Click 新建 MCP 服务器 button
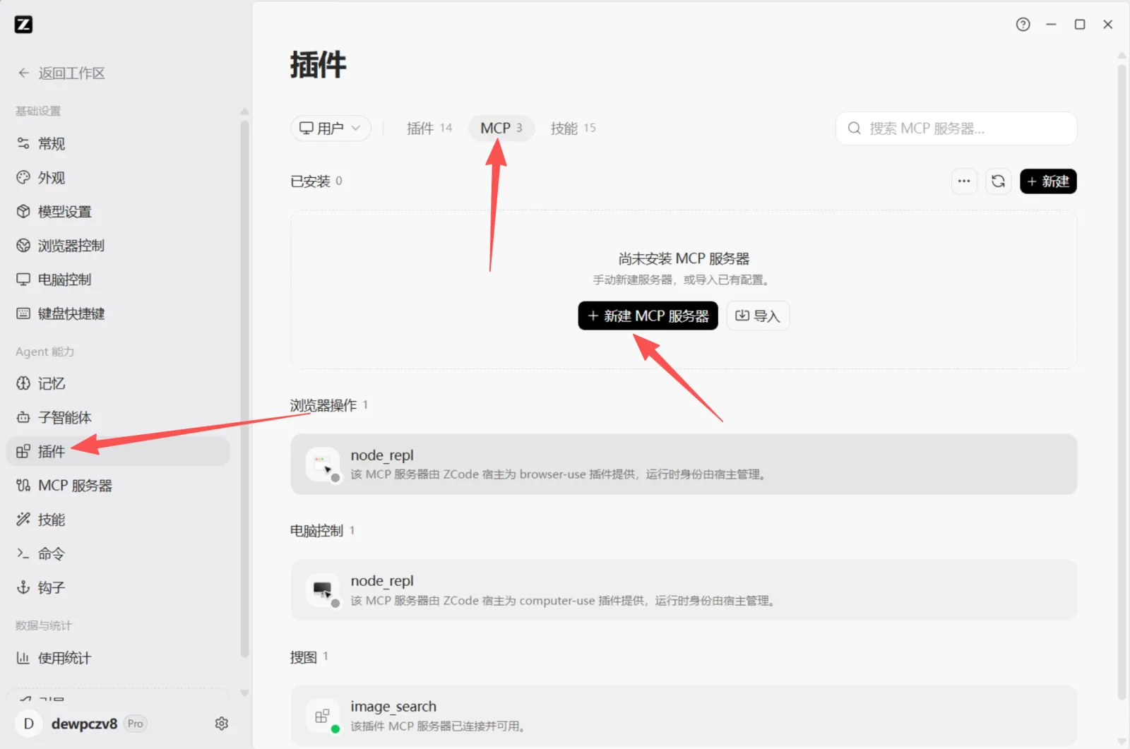Screen dimensions: 1130x749 [x=648, y=316]
